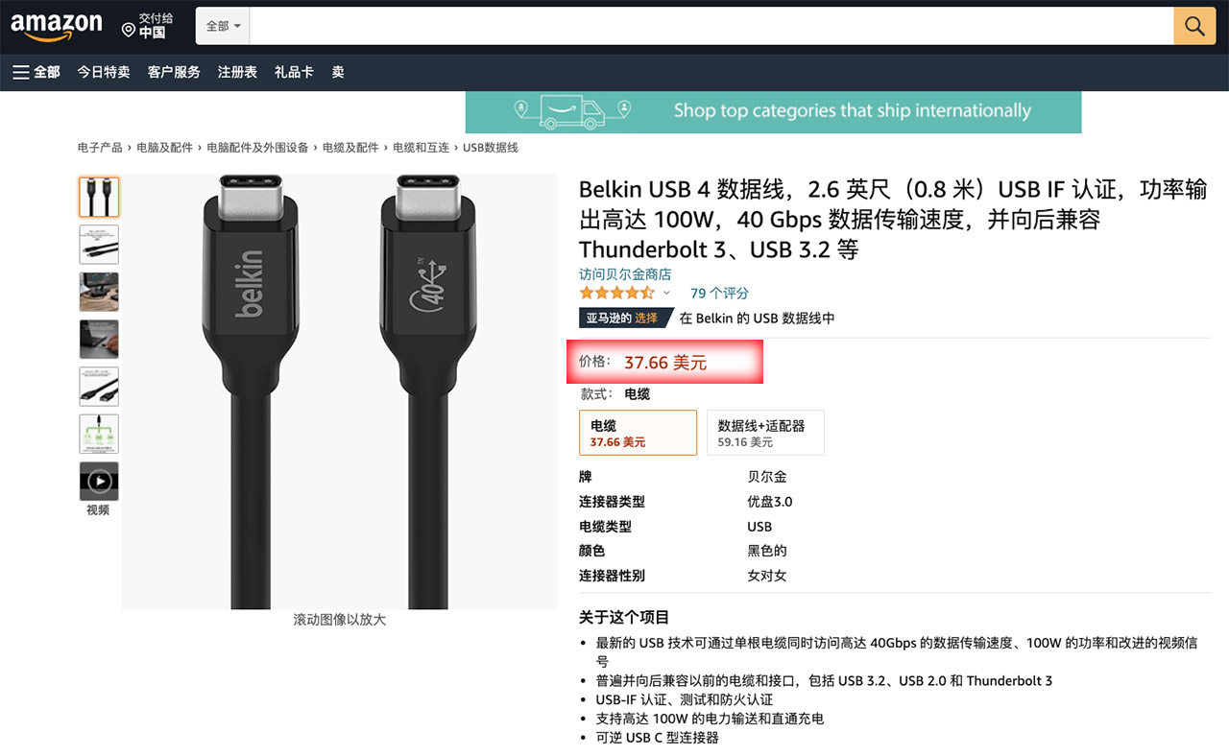Open 今日特卖 in the navigation bar
Image resolution: width=1229 pixels, height=756 pixels.
[x=104, y=72]
